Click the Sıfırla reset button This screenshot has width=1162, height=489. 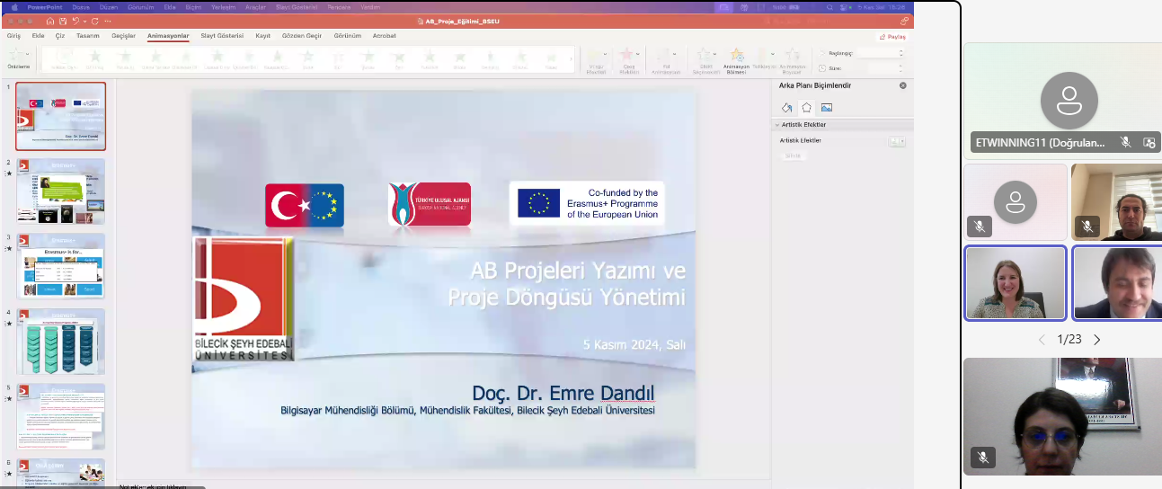coord(792,156)
